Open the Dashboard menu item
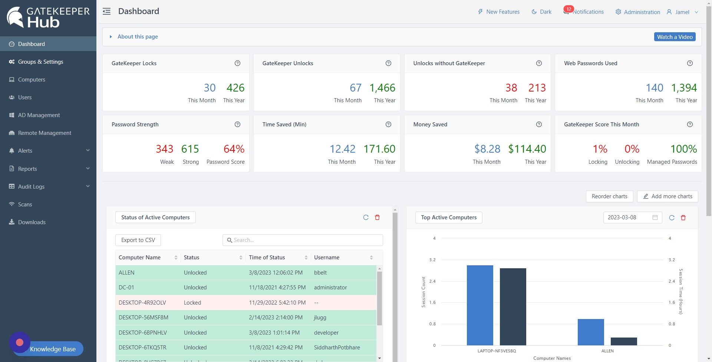This screenshot has width=712, height=362. coord(48,44)
